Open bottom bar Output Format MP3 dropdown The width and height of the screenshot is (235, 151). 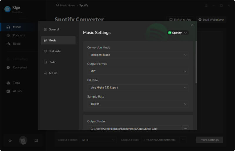(98, 140)
